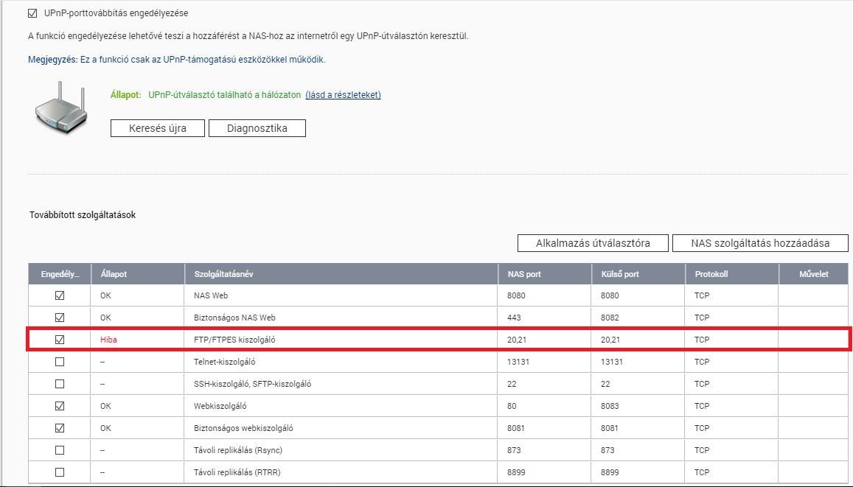Click the Keresés újra button
This screenshot has width=853, height=487.
158,128
